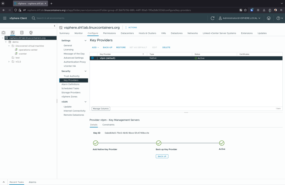The width and height of the screenshot is (285, 185).
Task: Switch to the Permissions tab
Action: pos(109,33)
